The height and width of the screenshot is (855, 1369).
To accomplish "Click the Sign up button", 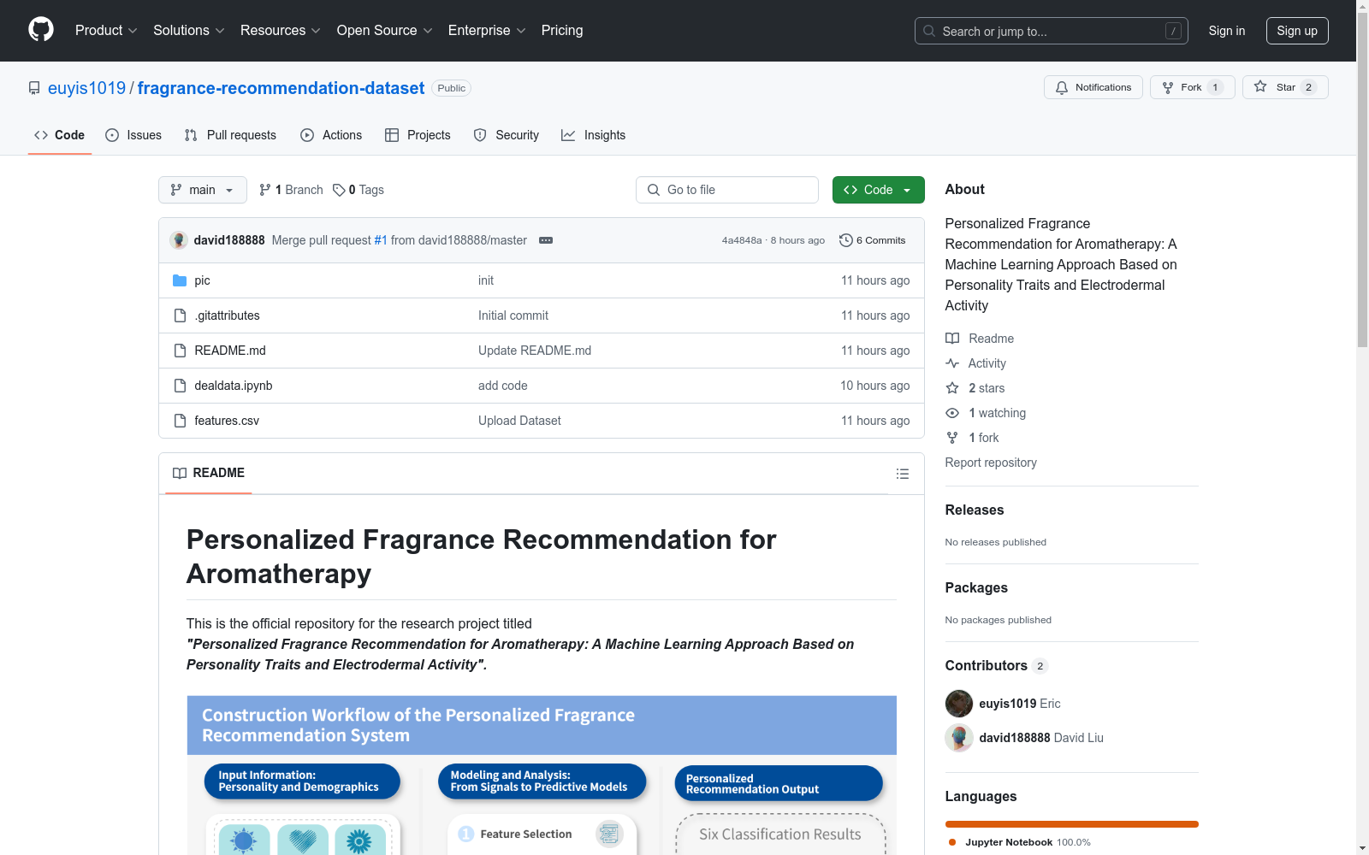I will click(1297, 31).
